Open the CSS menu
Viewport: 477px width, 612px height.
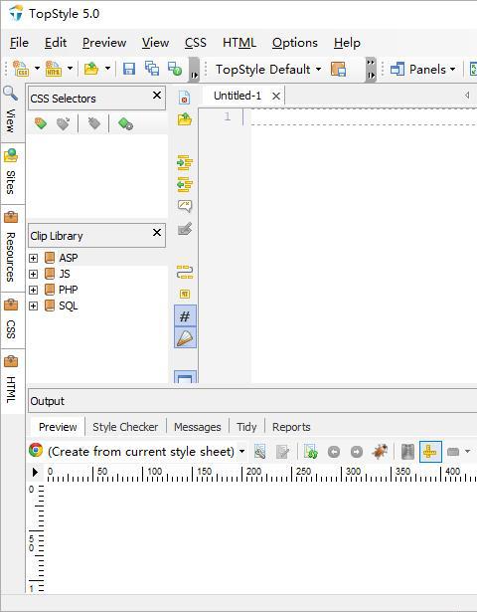[x=195, y=43]
